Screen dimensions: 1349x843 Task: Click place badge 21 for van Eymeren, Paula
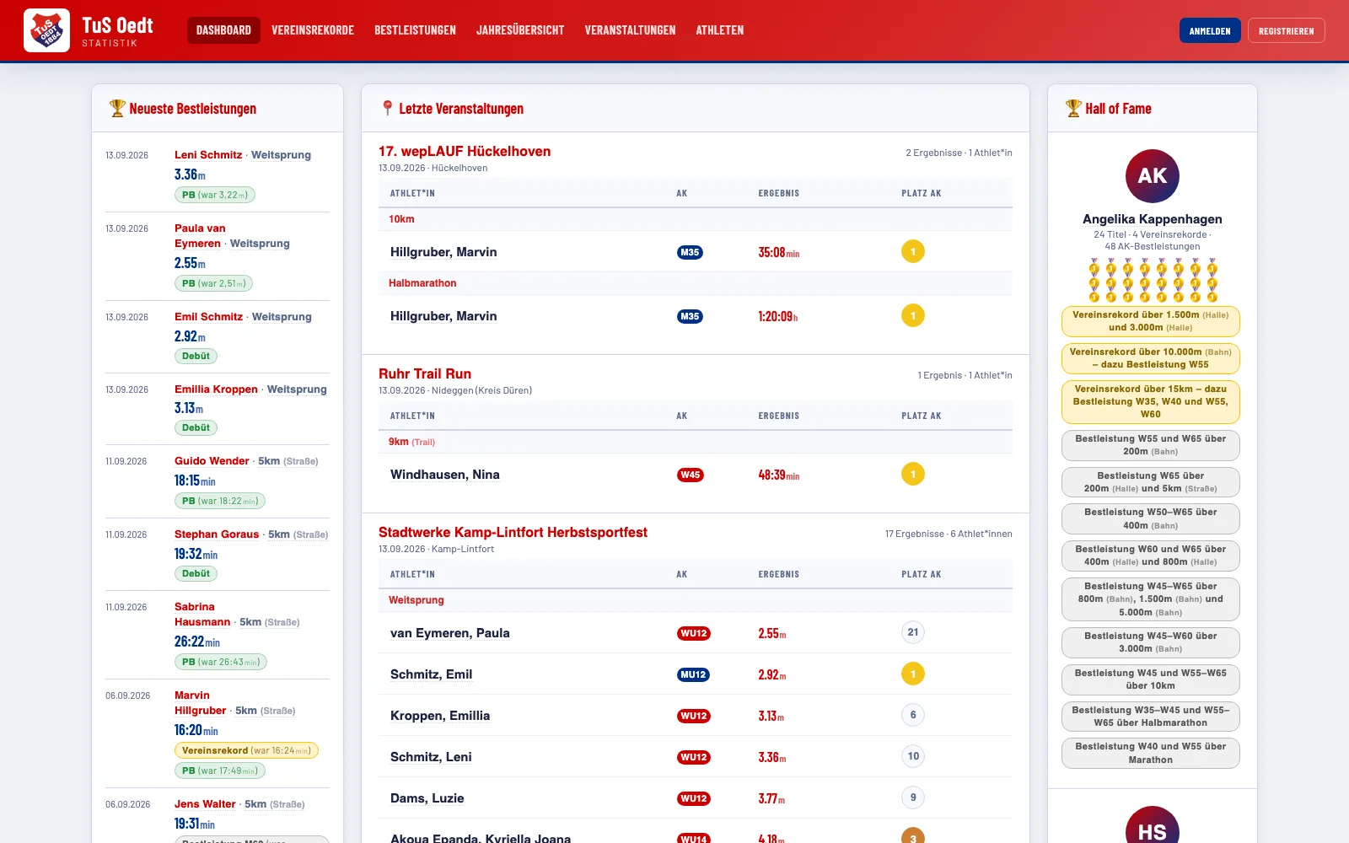click(913, 632)
